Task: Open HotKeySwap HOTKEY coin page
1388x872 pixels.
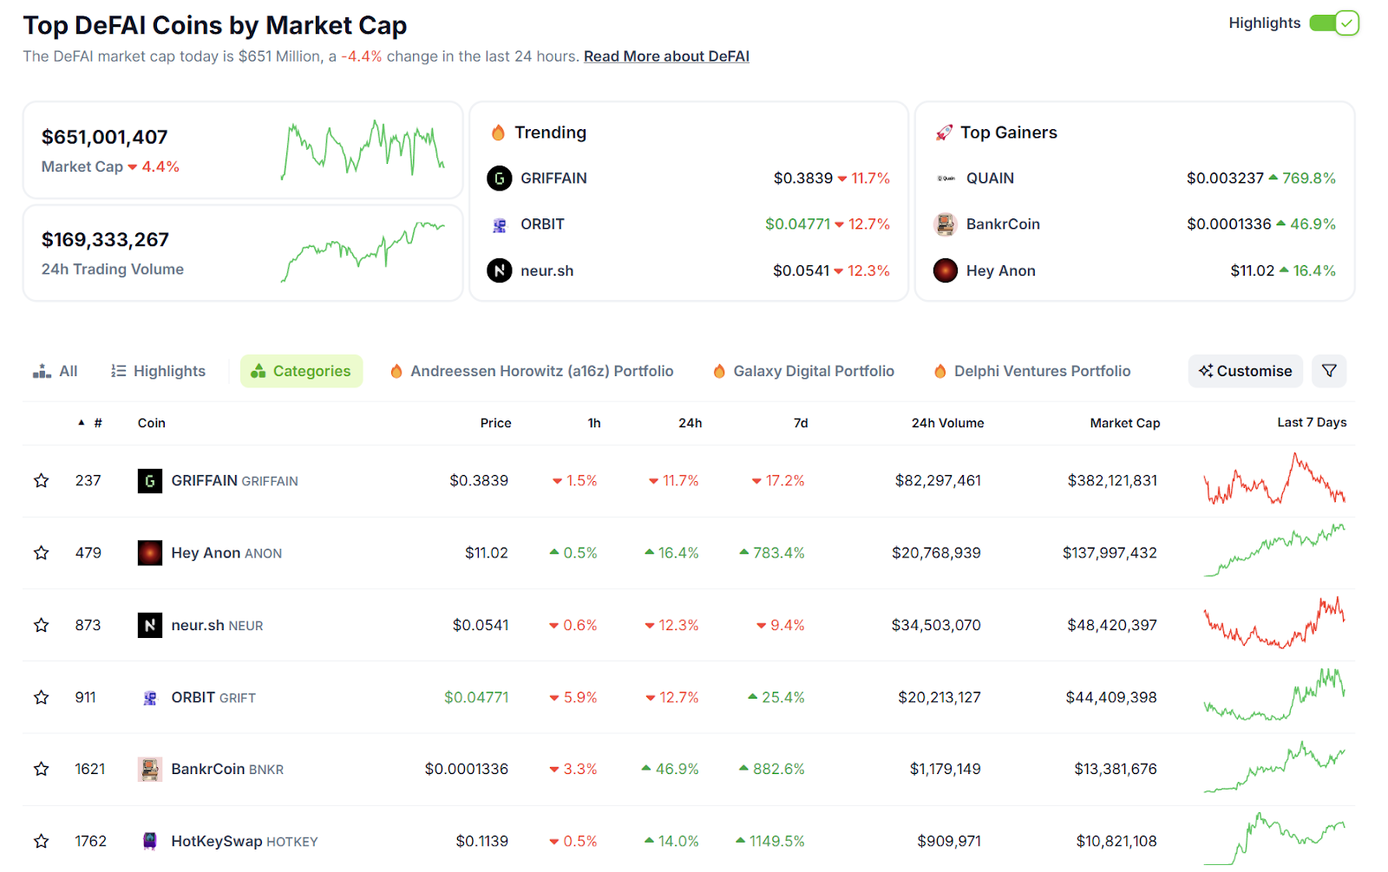Action: pos(245,841)
